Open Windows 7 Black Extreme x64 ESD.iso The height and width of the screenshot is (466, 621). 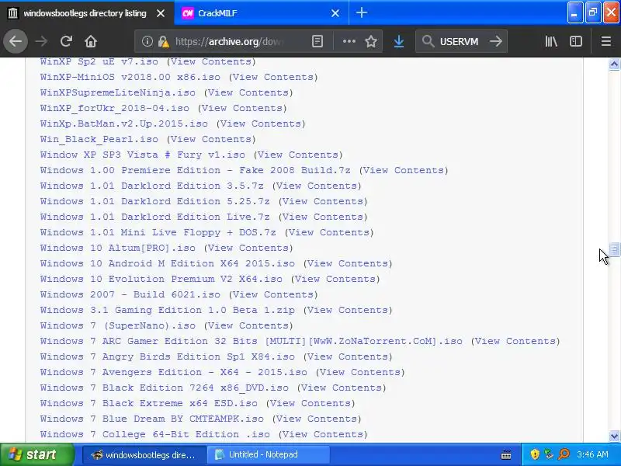click(x=149, y=403)
